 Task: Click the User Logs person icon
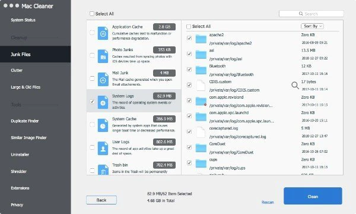tap(103, 148)
